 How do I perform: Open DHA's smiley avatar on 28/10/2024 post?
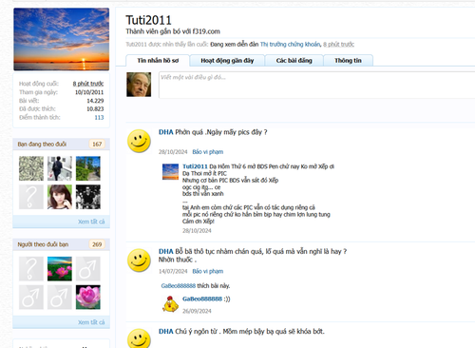[x=139, y=141]
